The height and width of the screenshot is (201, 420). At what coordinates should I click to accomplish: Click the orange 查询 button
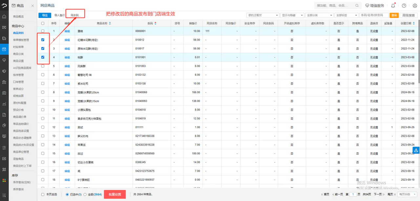click(x=394, y=15)
